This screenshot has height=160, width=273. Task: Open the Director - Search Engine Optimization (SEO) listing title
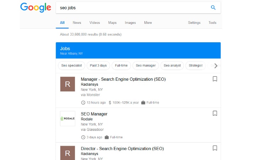click(122, 149)
